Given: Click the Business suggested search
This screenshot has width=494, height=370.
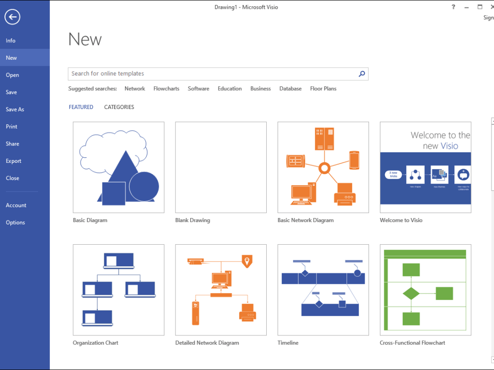Looking at the screenshot, I should [260, 89].
